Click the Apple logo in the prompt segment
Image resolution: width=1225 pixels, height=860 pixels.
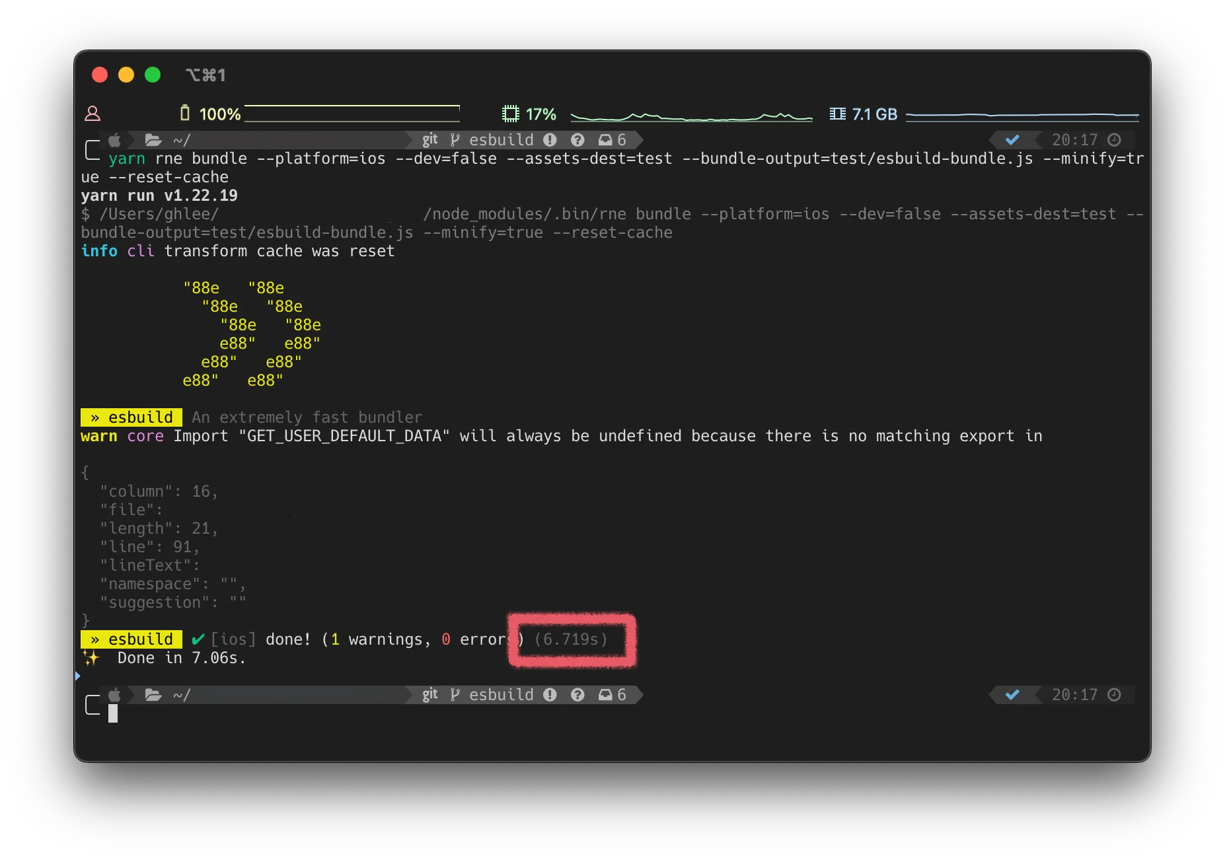click(114, 139)
